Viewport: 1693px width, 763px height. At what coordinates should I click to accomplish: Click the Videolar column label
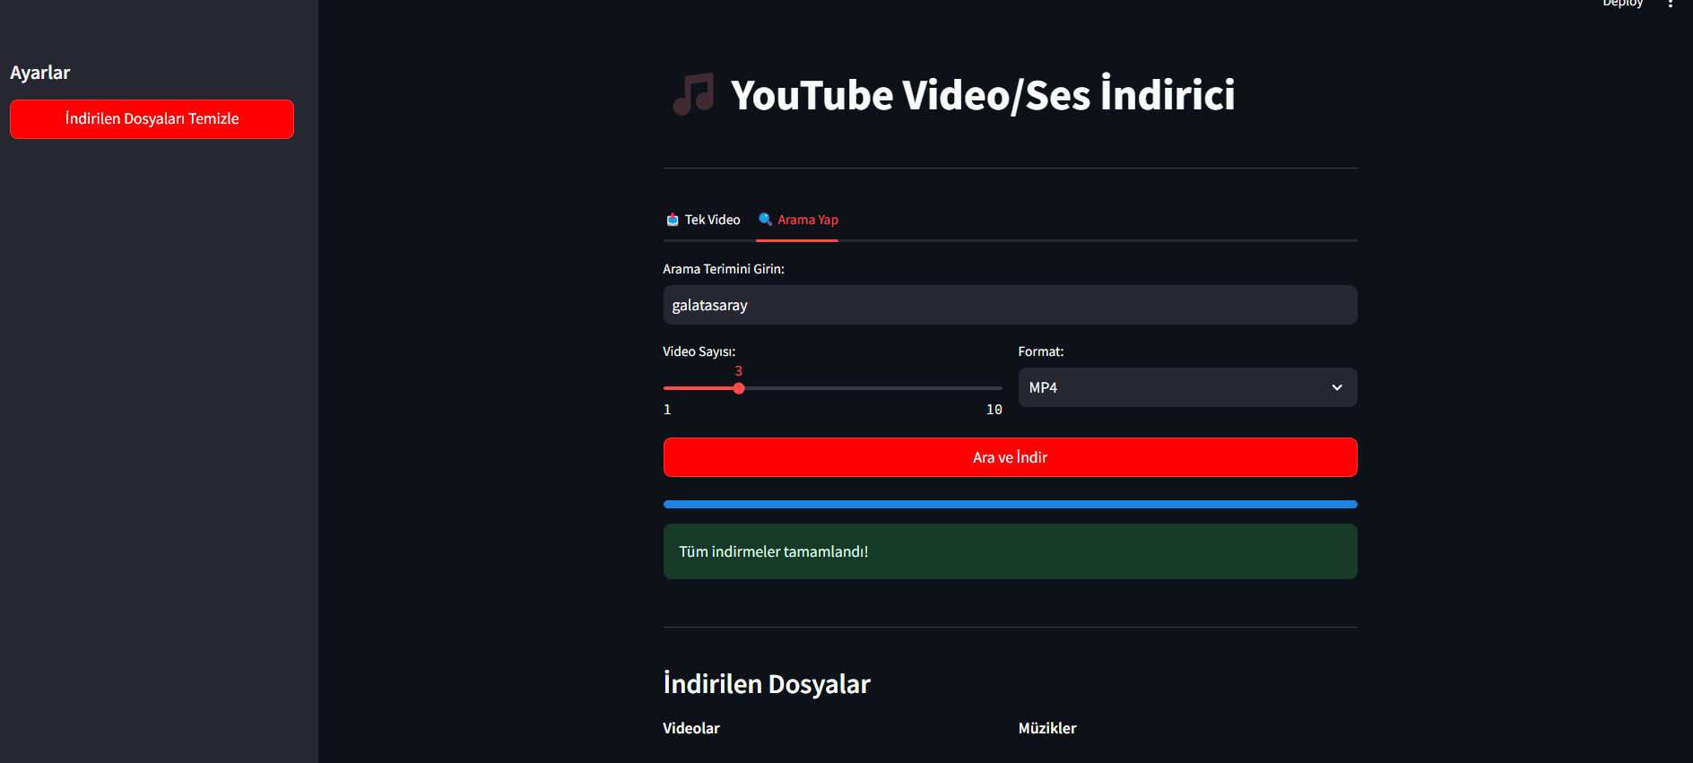691,728
